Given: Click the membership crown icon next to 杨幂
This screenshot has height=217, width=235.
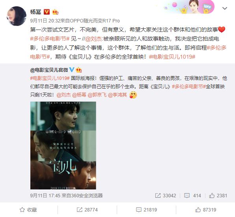Looking at the screenshot, I should click(x=55, y=12).
